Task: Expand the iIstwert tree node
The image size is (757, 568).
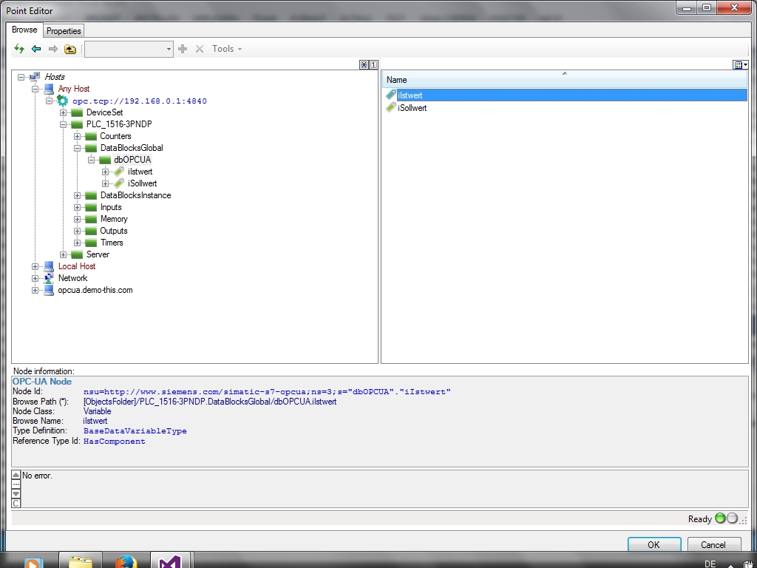Action: [x=105, y=172]
